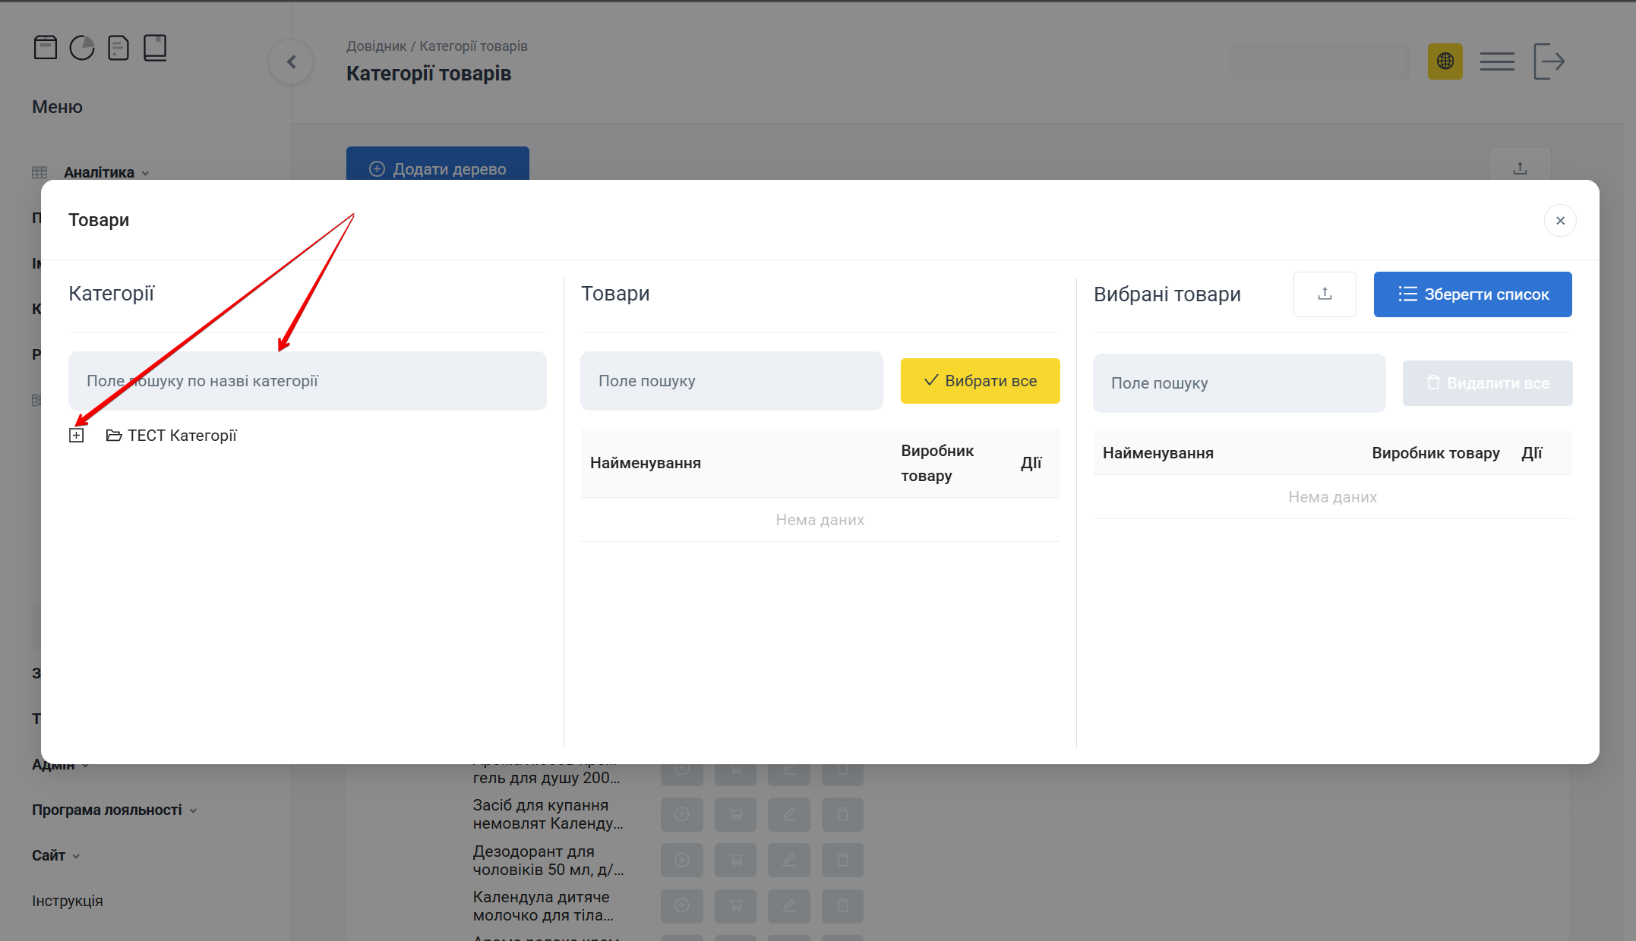Click the upload icon beside Вибрані товари

[x=1325, y=294]
